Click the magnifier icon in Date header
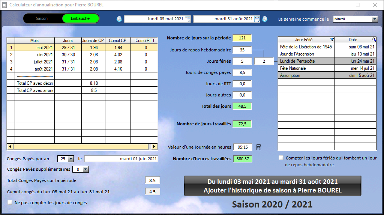The width and height of the screenshot is (384, 215). pyautogui.click(x=374, y=39)
